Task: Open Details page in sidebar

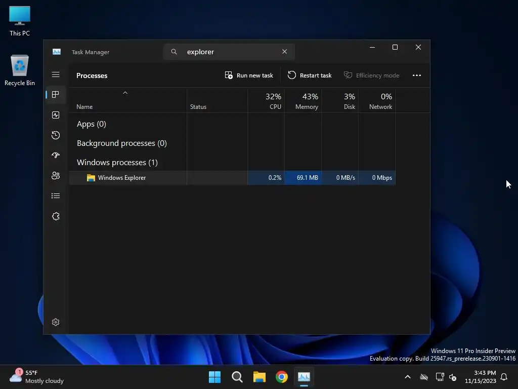Action: (56, 196)
